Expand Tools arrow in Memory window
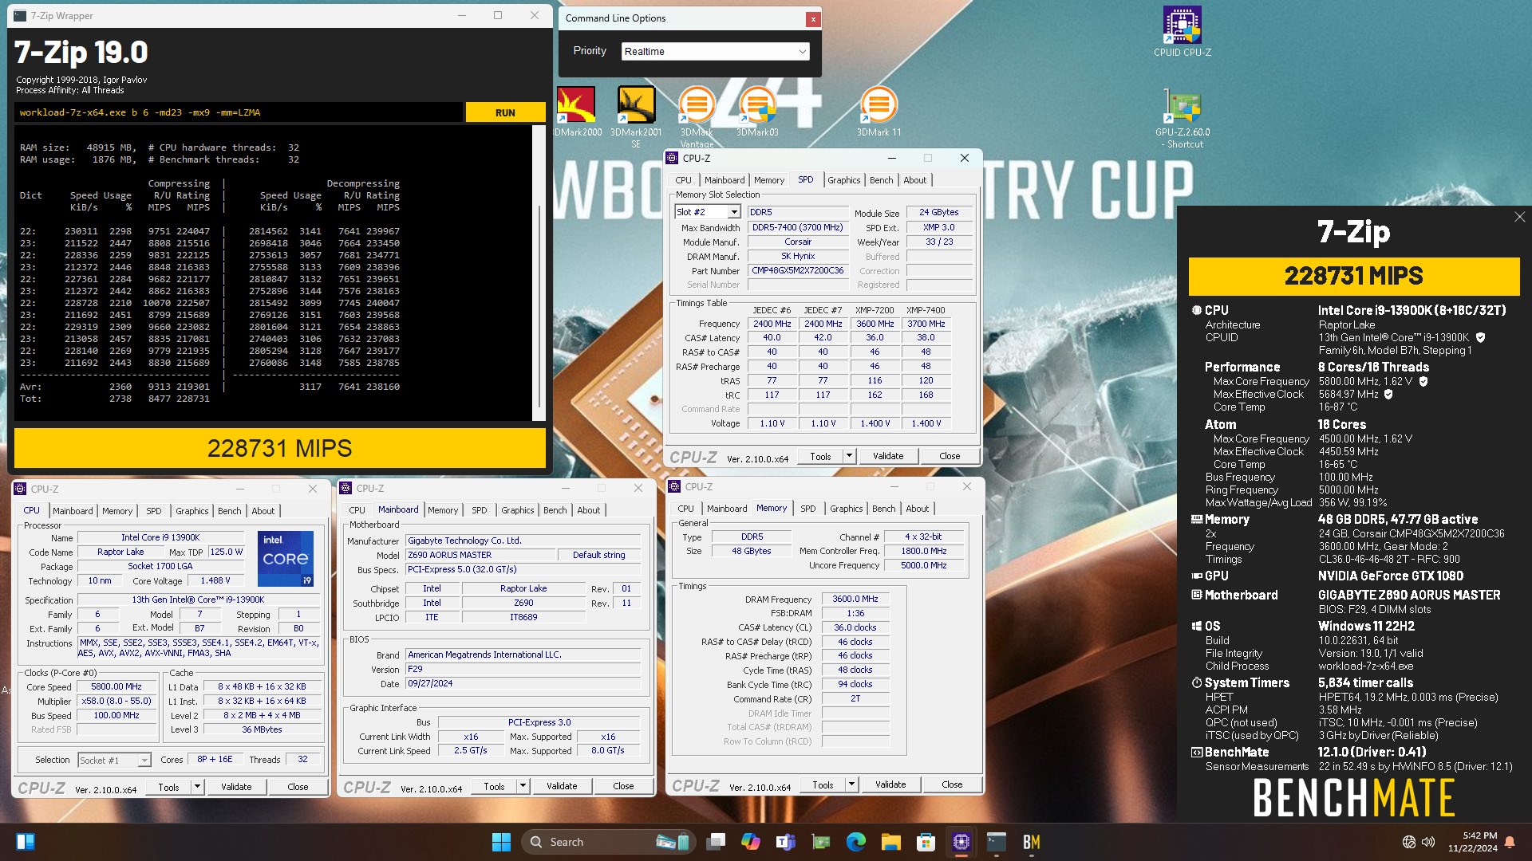The width and height of the screenshot is (1532, 861). [x=851, y=784]
